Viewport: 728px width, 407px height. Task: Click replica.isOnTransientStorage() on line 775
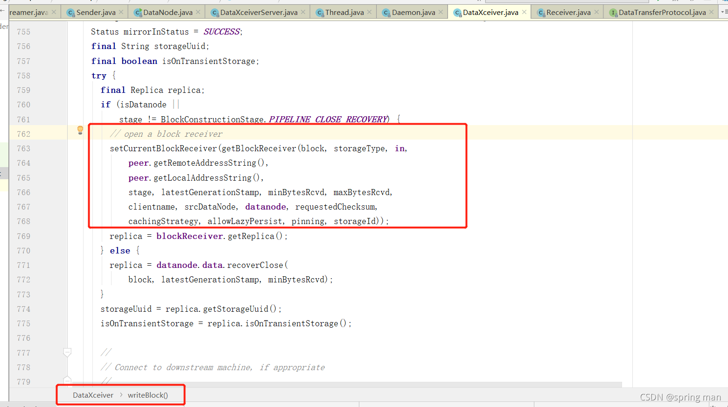click(277, 323)
